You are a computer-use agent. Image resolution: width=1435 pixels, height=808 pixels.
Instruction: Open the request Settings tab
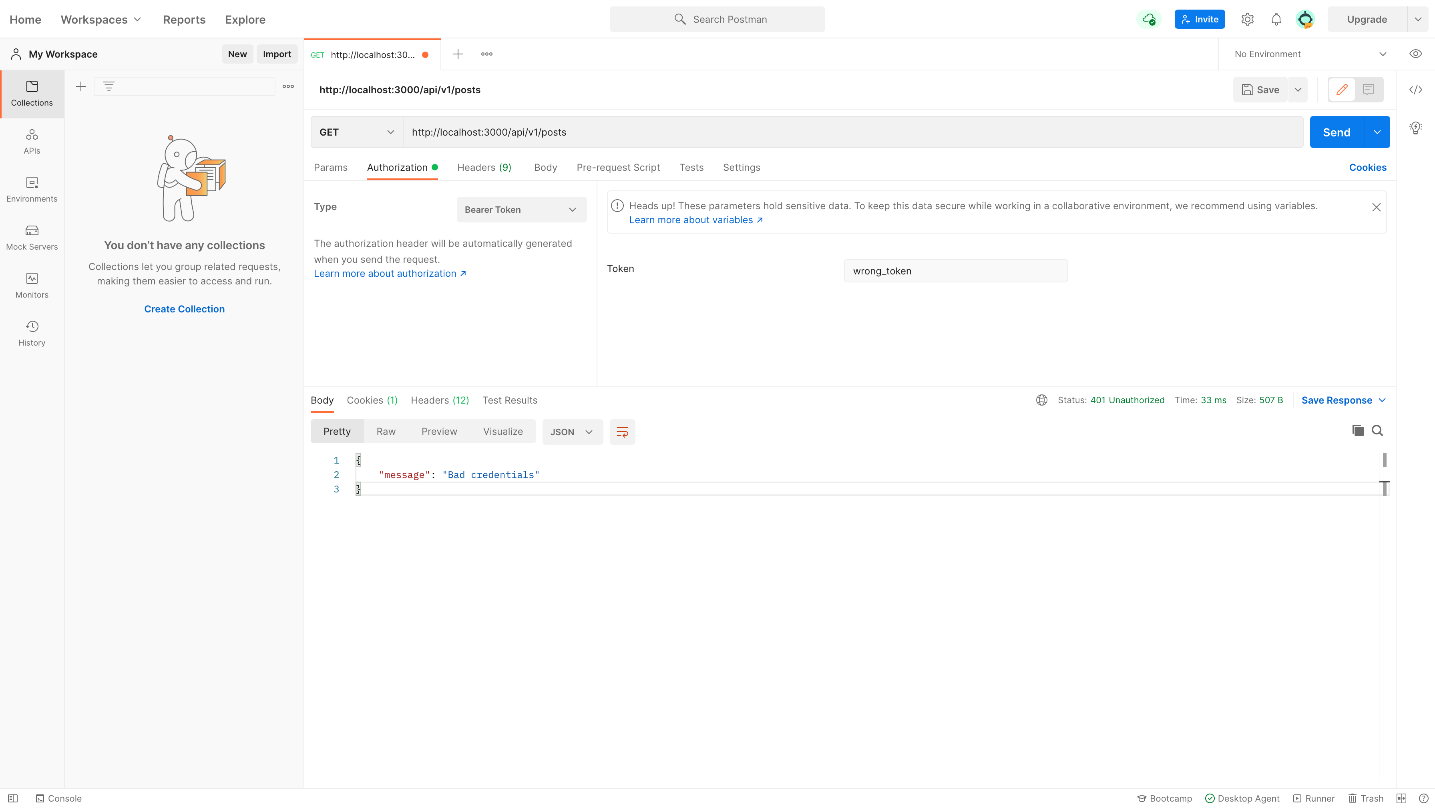(x=742, y=168)
